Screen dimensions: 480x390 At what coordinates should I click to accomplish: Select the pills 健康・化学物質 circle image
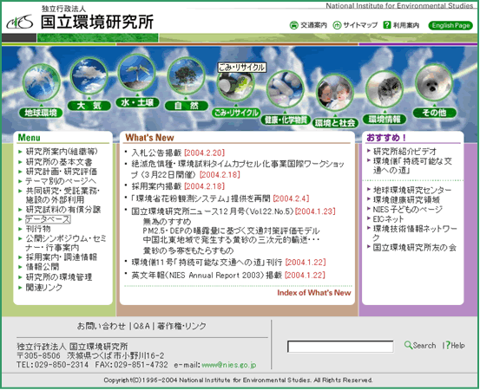[x=286, y=89]
